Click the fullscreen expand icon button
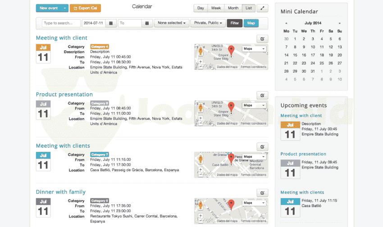Screen dimensions: 383x227 (263, 8)
